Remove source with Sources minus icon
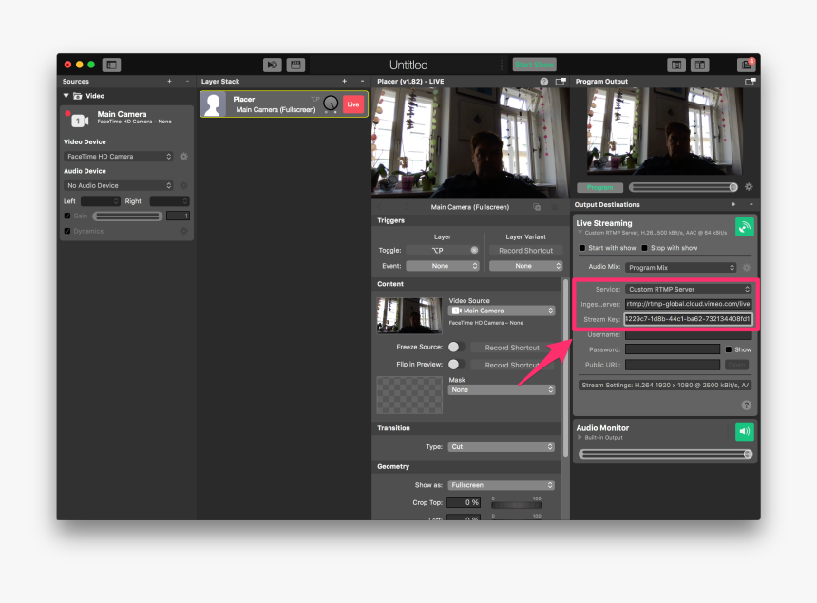The height and width of the screenshot is (603, 817). coord(187,82)
